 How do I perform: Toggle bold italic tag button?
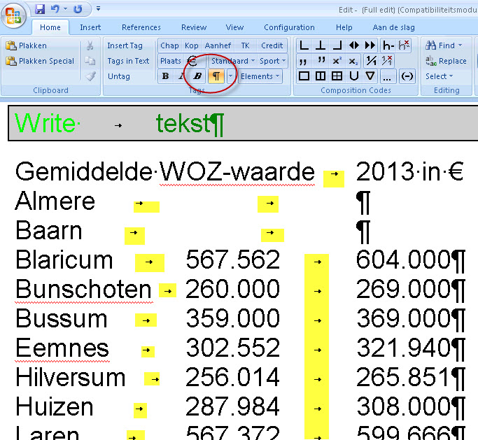198,76
